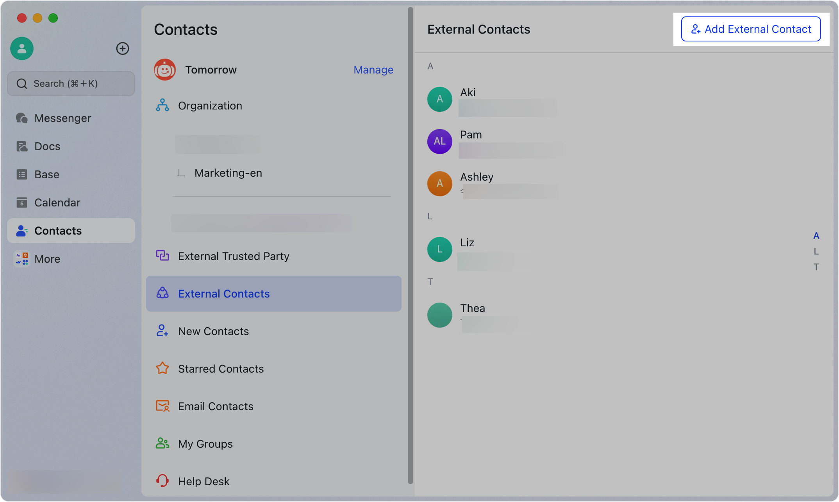This screenshot has width=839, height=502.
Task: Open Calendar from the sidebar
Action: [57, 202]
